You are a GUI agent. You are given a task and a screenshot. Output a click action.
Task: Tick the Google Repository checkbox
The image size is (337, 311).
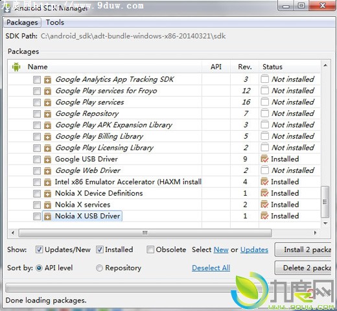[x=37, y=114]
